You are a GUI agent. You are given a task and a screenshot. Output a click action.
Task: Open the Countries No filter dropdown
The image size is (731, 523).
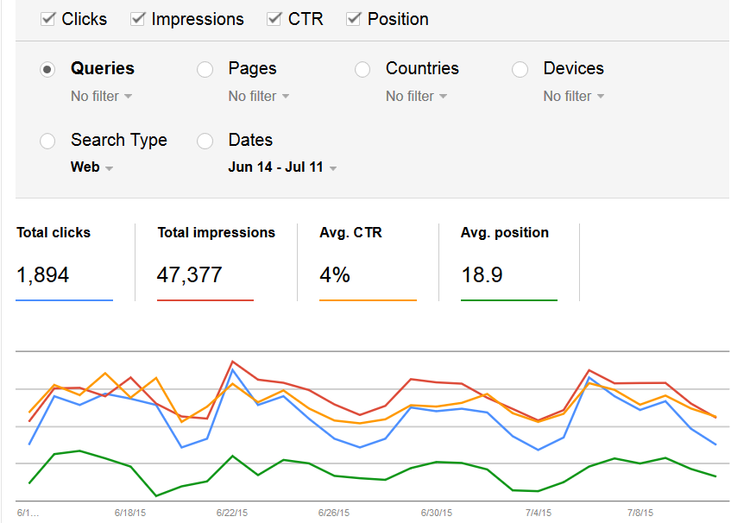[x=416, y=97]
